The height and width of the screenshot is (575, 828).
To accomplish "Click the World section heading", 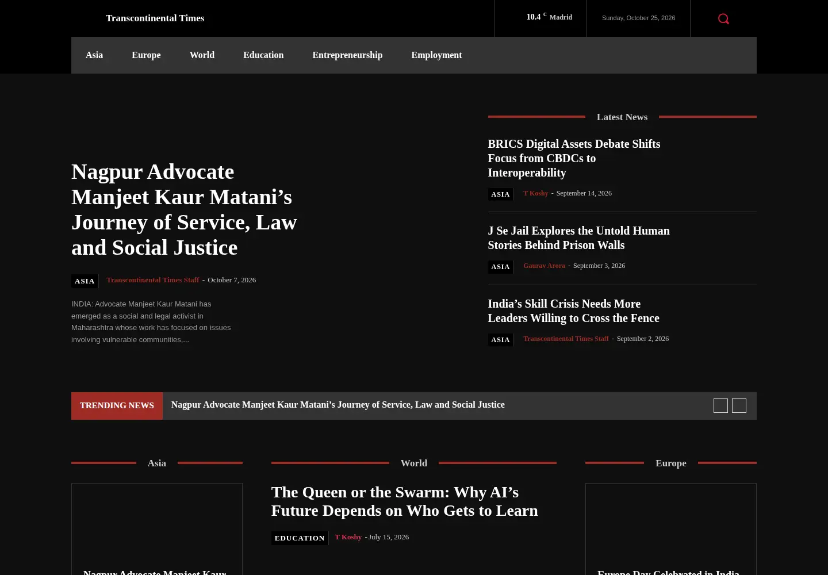I will click(x=414, y=463).
